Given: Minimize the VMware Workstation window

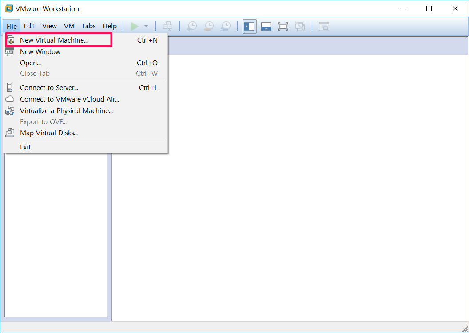Looking at the screenshot, I should tap(403, 8).
